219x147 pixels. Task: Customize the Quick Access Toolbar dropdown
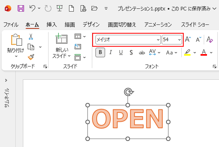106,8
